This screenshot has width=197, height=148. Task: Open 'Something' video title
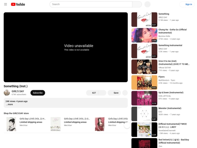pos(164,14)
